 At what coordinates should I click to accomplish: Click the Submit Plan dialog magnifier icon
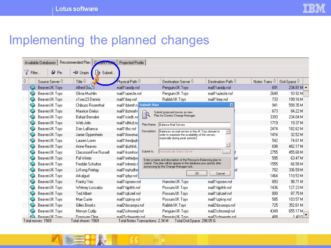[146, 114]
